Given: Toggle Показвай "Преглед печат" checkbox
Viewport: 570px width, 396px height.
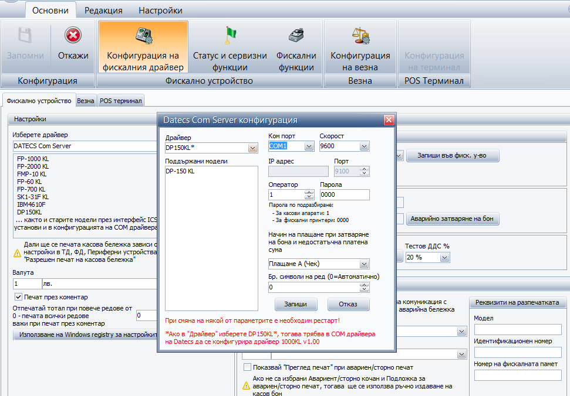Looking at the screenshot, I should (247, 367).
